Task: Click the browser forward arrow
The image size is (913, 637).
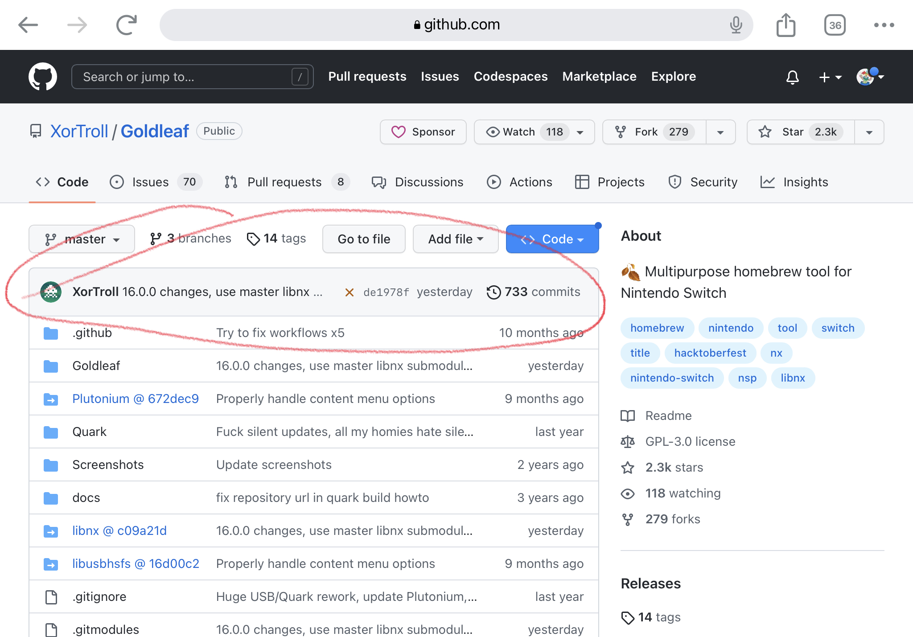Action: (77, 25)
